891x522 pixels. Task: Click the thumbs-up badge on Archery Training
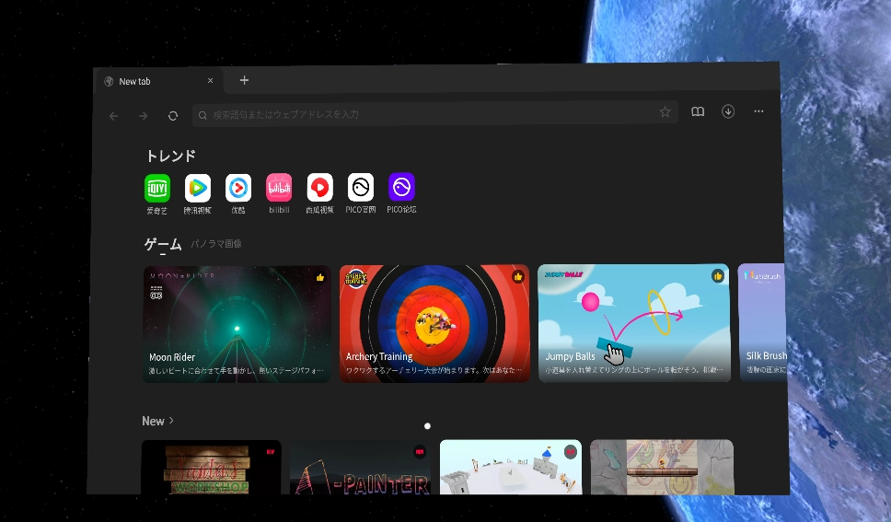point(518,277)
